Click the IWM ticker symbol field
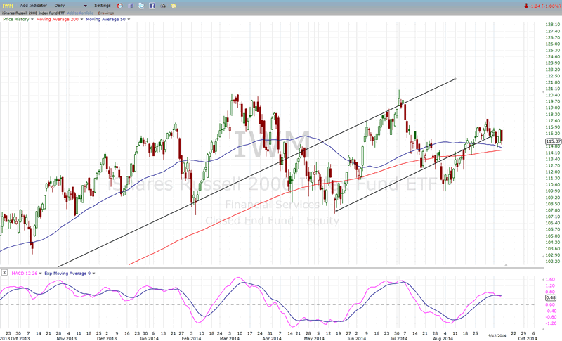 point(7,6)
